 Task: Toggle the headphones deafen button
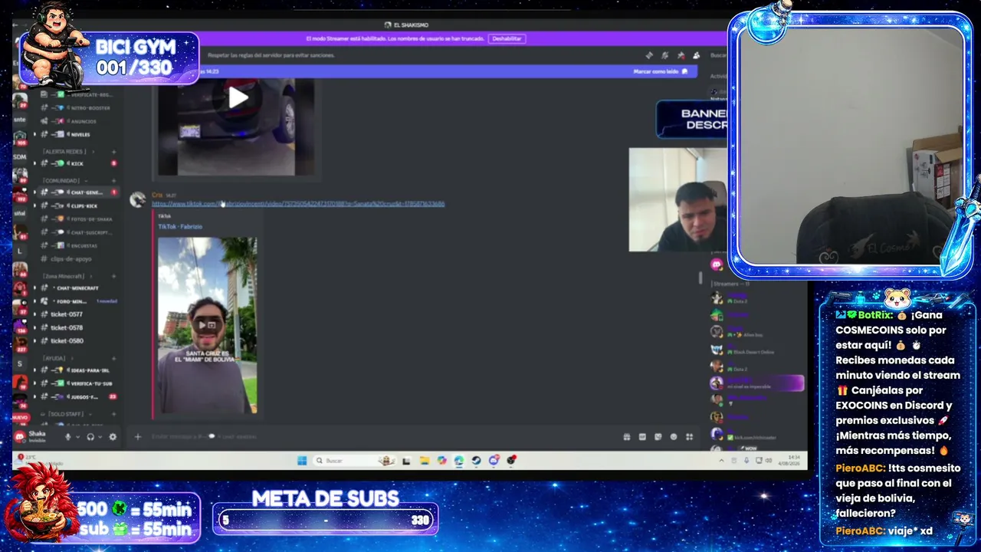(x=90, y=437)
